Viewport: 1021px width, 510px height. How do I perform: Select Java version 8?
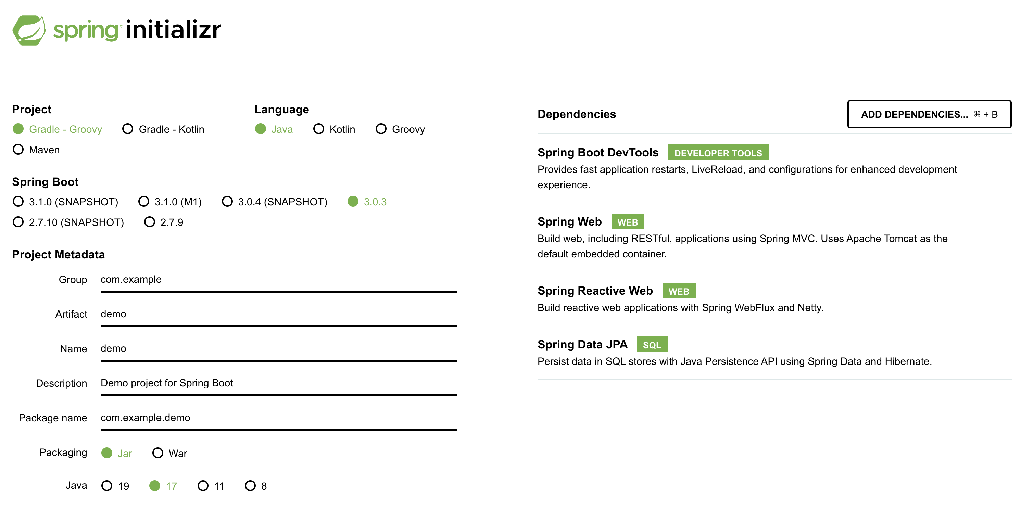pos(256,486)
